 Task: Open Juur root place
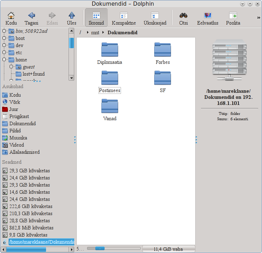tap(10, 109)
